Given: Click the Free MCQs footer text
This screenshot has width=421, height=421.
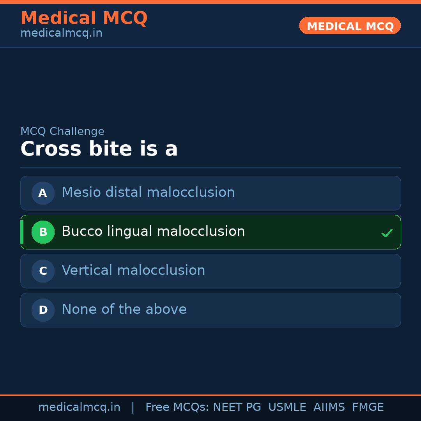Looking at the screenshot, I should coord(177,407).
